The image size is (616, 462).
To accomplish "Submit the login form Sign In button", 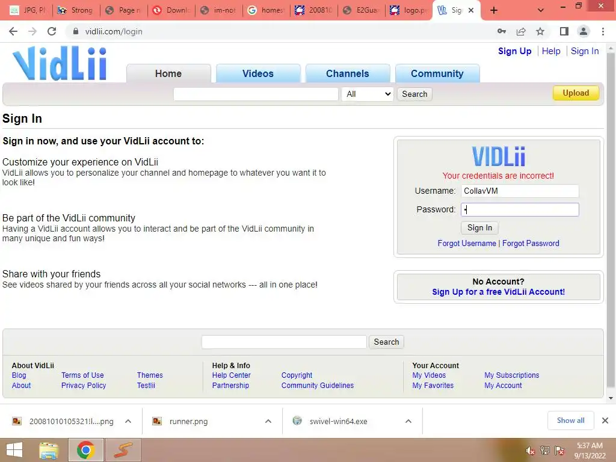I will point(479,228).
